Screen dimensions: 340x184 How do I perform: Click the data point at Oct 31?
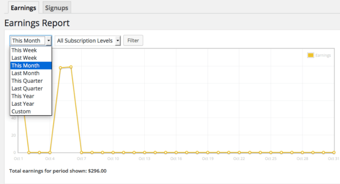point(334,152)
